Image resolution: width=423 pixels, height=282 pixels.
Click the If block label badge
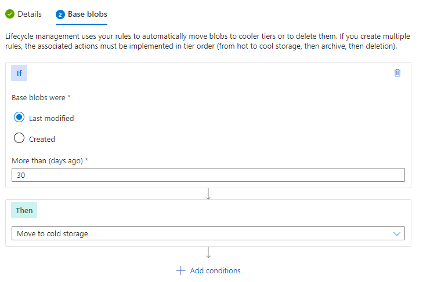coord(19,73)
